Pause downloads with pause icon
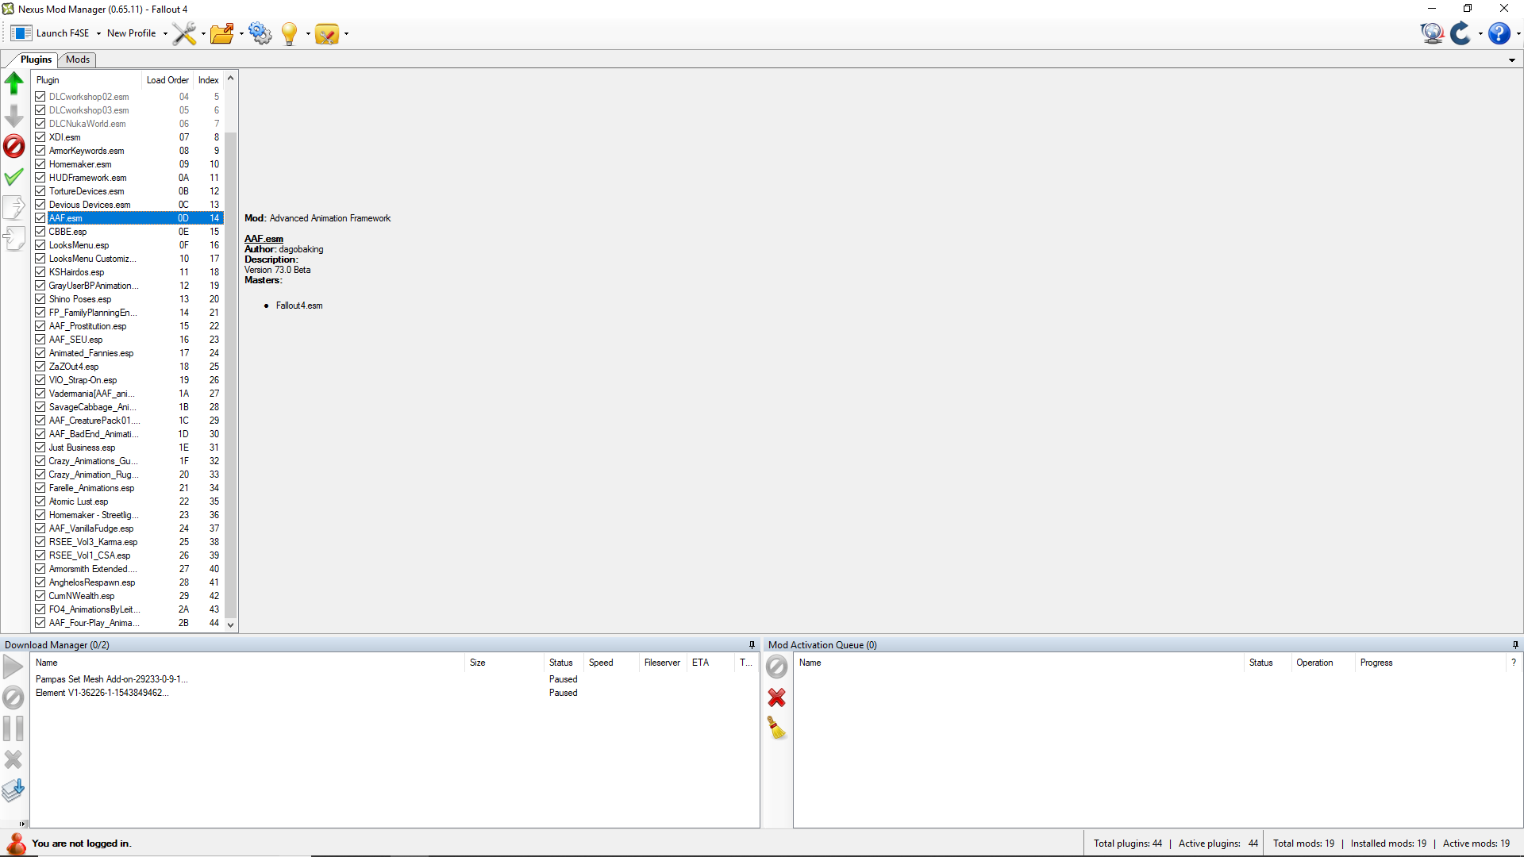 click(x=13, y=728)
